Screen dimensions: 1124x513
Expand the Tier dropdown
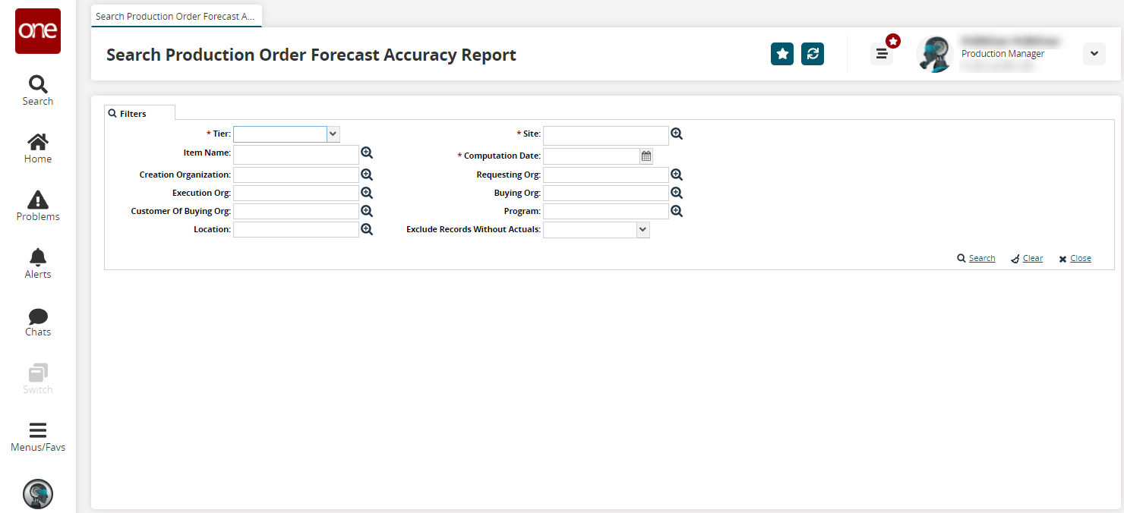click(333, 134)
